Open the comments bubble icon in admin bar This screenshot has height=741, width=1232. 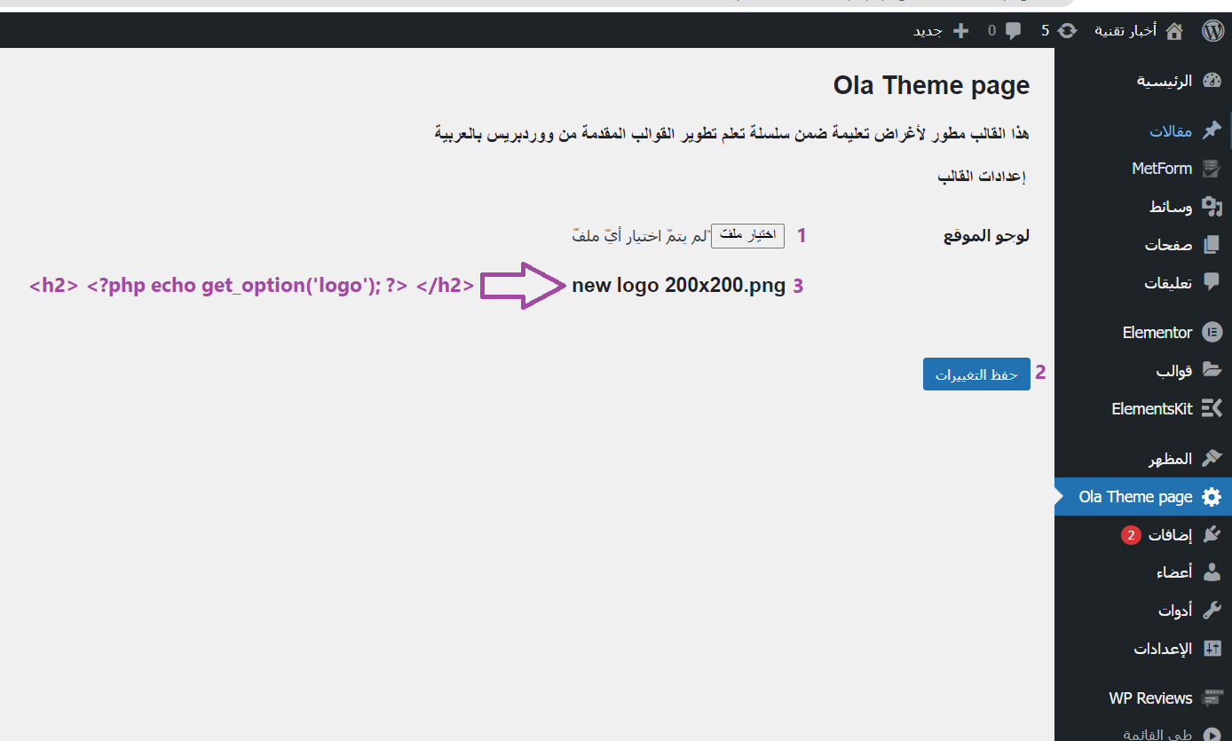(1013, 31)
